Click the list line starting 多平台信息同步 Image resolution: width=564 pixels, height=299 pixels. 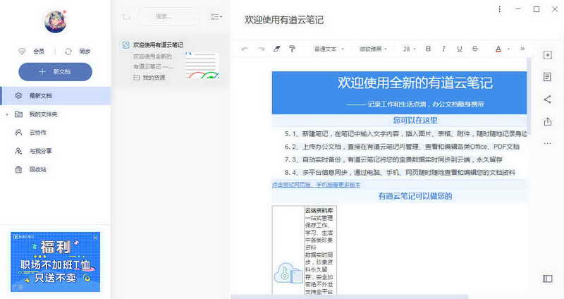(400, 173)
